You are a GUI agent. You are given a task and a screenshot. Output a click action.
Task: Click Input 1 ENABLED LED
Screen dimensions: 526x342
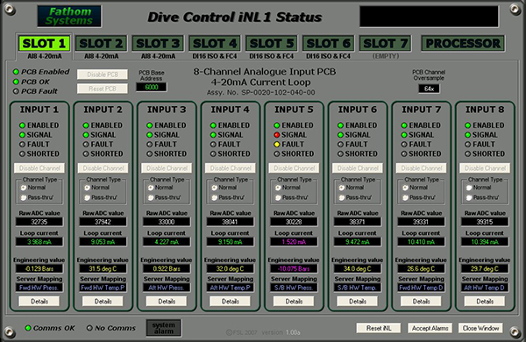coord(22,125)
